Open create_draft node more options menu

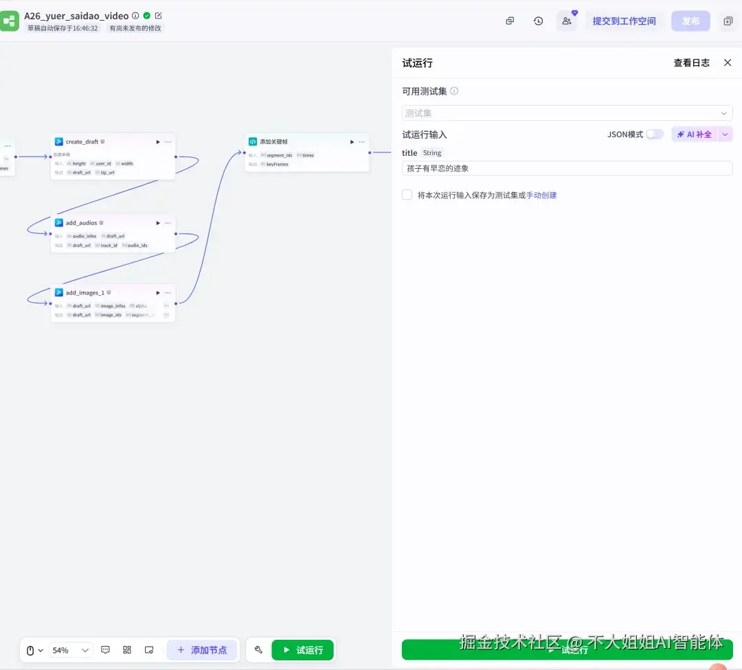tap(168, 142)
